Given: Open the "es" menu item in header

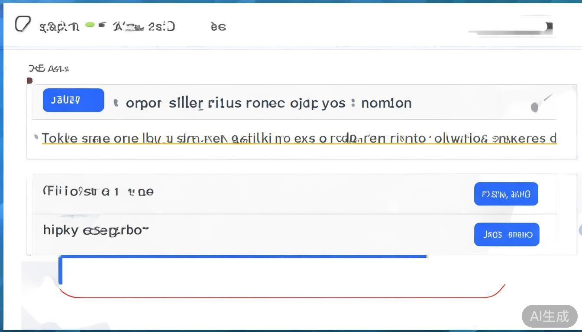Looking at the screenshot, I should (218, 27).
